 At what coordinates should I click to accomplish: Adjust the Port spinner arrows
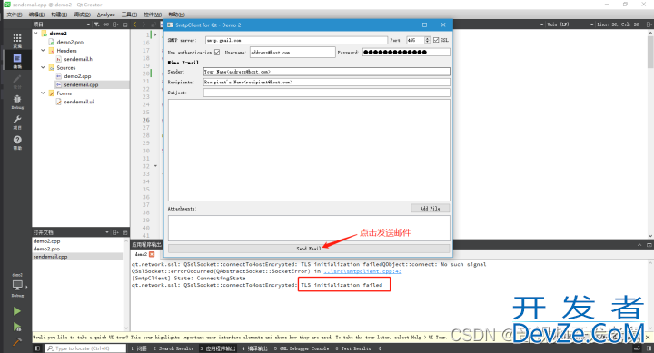point(427,40)
